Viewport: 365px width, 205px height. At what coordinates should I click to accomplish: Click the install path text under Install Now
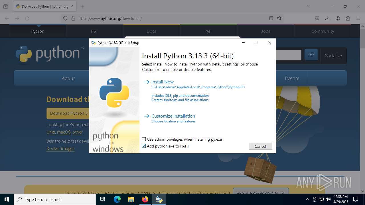click(x=198, y=87)
